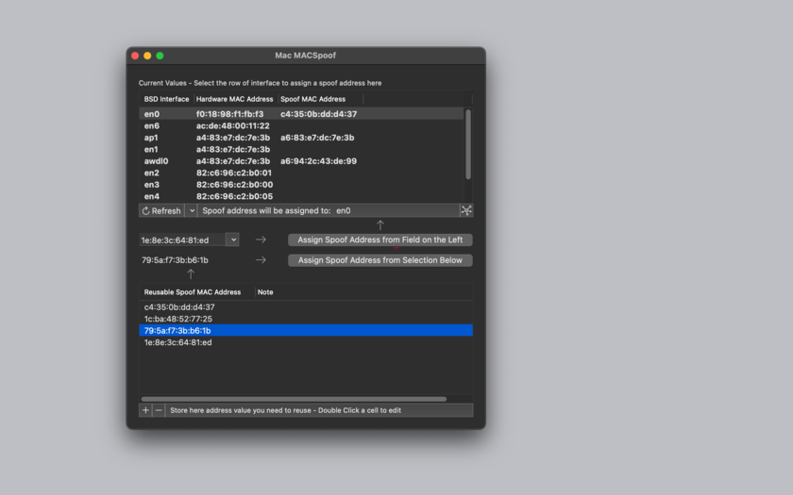Select the en3 interface row
This screenshot has height=495, width=793.
pos(301,185)
